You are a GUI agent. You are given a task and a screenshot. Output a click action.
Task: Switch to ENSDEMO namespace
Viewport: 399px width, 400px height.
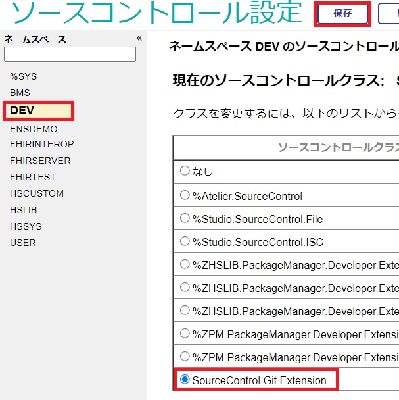[34, 129]
